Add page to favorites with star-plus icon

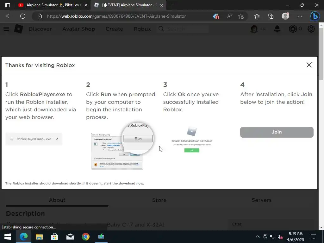[x=241, y=16]
